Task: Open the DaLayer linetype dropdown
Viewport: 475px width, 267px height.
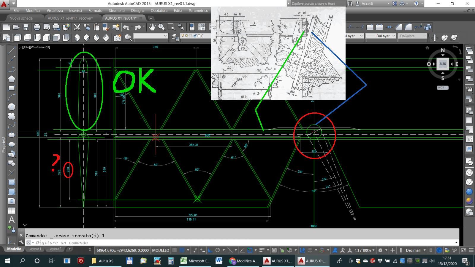Action: click(381, 36)
